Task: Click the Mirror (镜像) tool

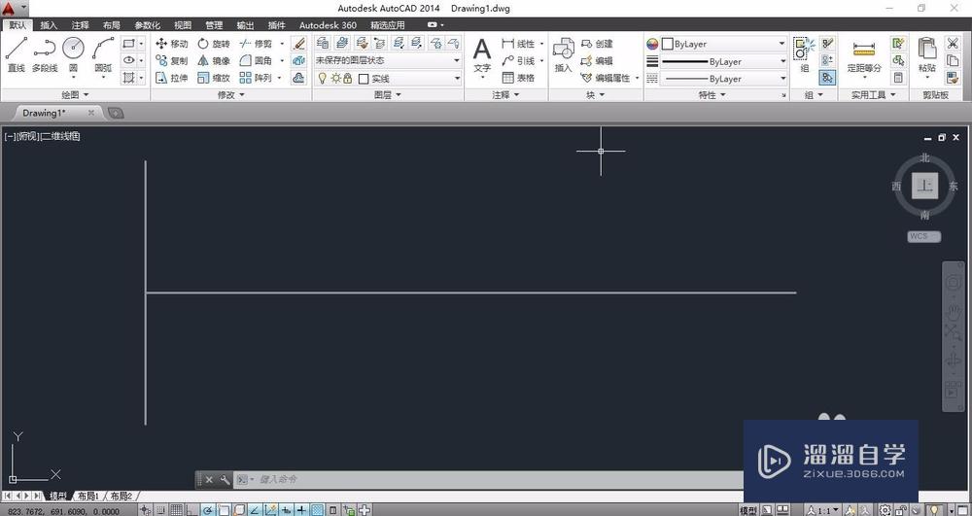Action: click(213, 60)
